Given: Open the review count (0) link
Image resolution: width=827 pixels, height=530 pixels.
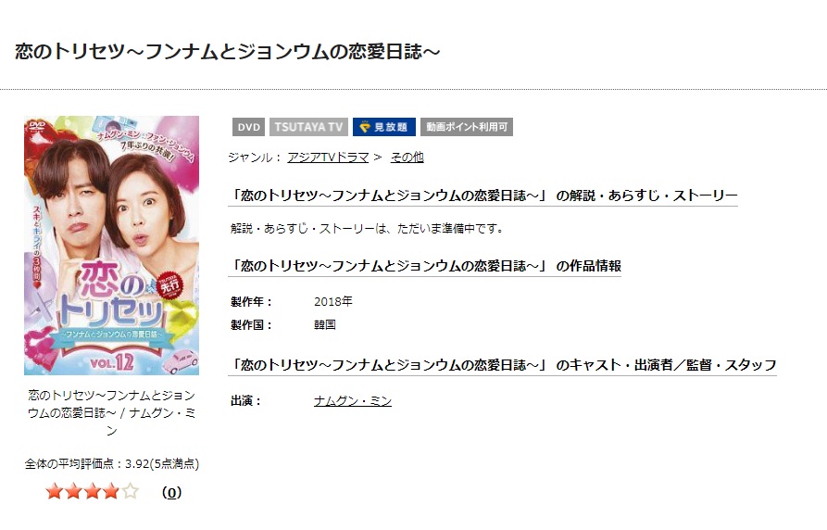Looking at the screenshot, I should [171, 493].
